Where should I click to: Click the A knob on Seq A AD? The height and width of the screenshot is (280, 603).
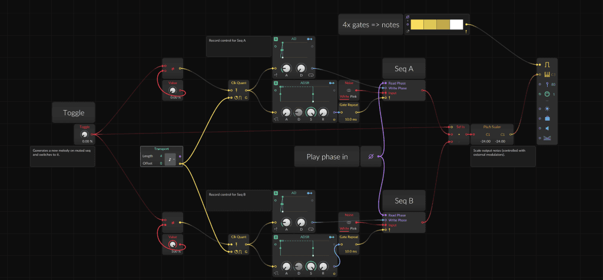coord(286,68)
